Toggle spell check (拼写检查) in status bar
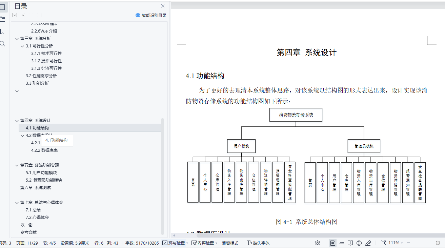Screen dimensions: 445x248 pos(174,243)
